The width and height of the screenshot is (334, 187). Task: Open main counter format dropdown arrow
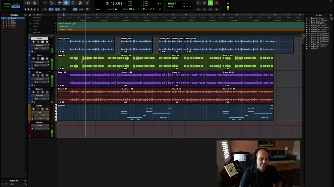click(124, 3)
